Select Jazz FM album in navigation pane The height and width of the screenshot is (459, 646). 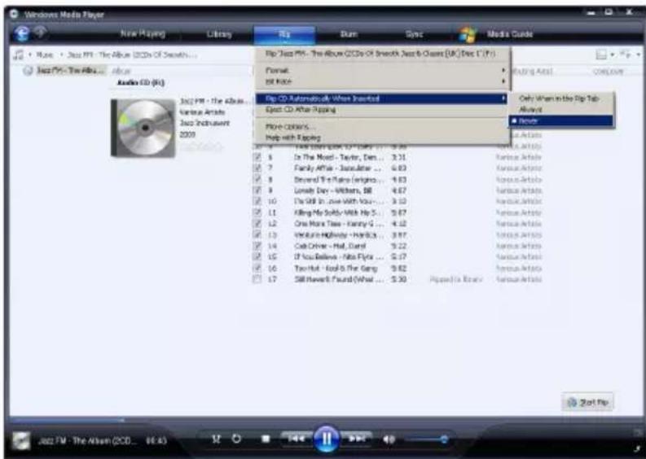tap(69, 70)
